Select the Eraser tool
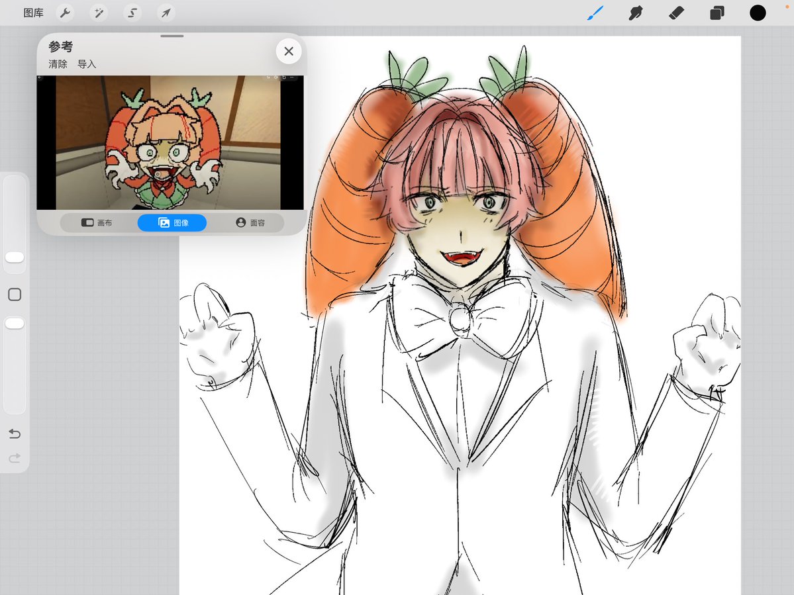794x595 pixels. 677,13
